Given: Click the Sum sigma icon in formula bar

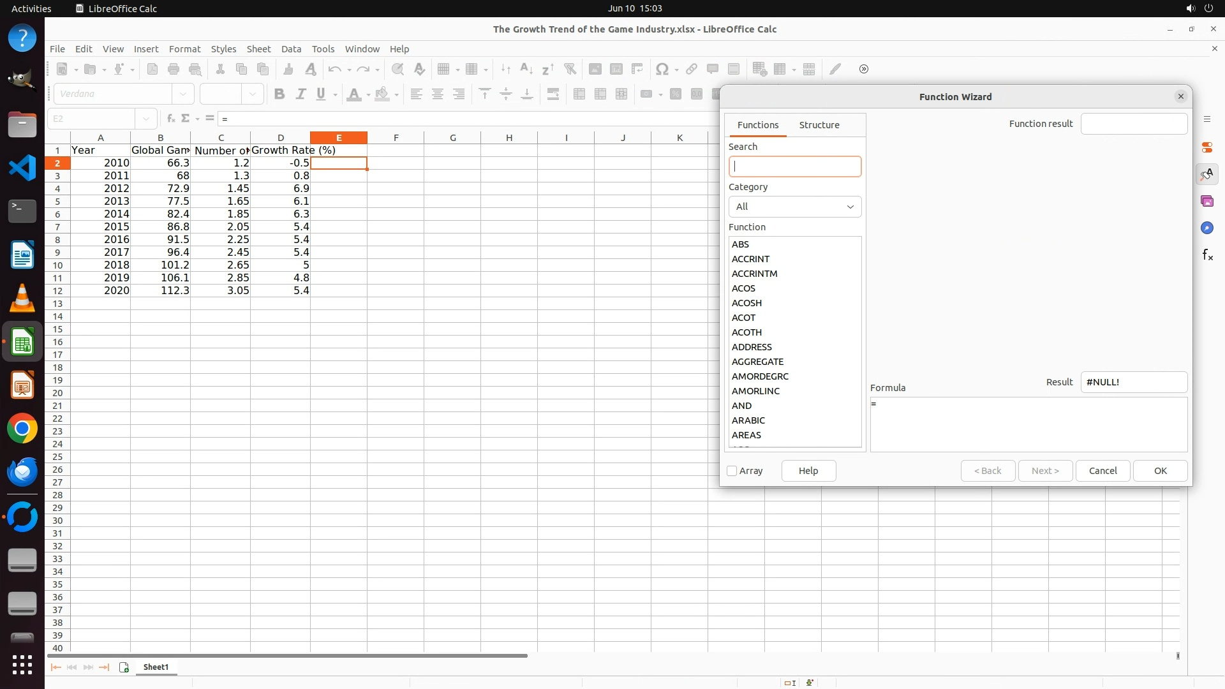Looking at the screenshot, I should pos(186,118).
